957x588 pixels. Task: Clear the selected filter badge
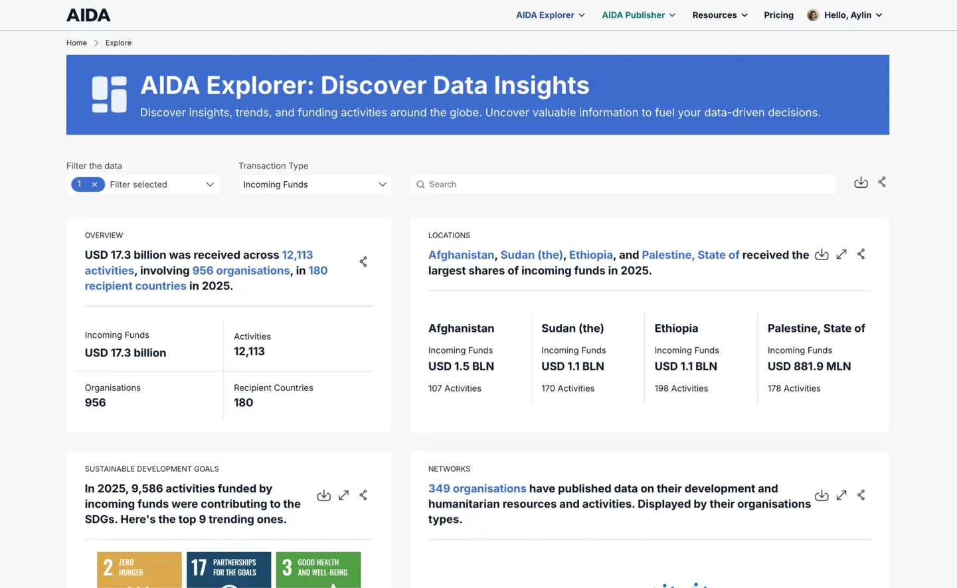95,184
